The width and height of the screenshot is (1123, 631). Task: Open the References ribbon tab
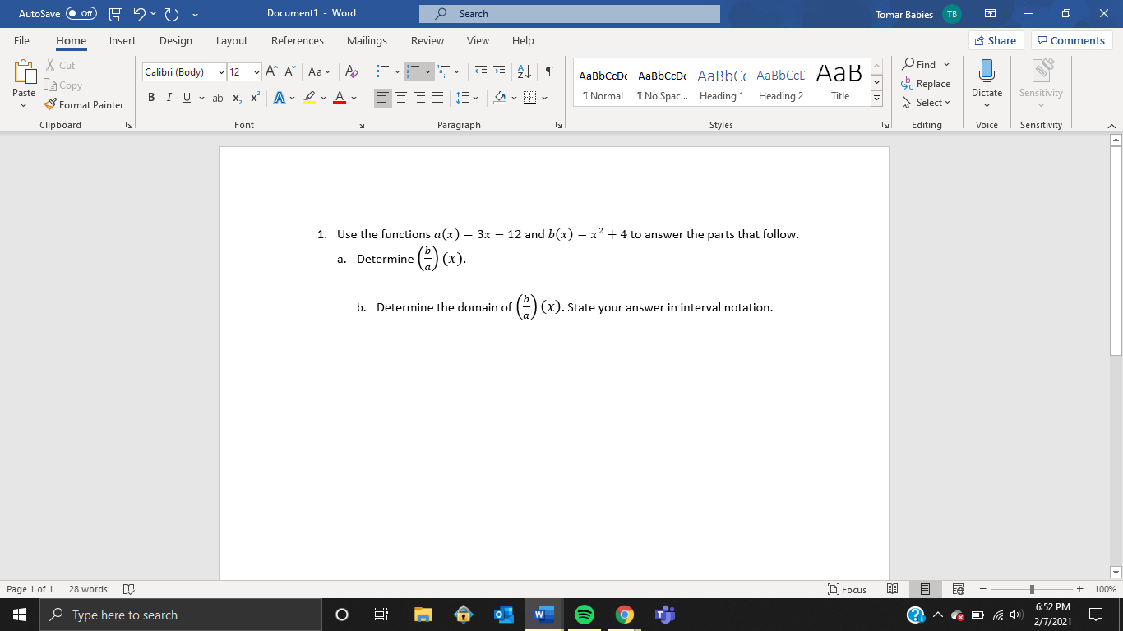[x=298, y=40]
